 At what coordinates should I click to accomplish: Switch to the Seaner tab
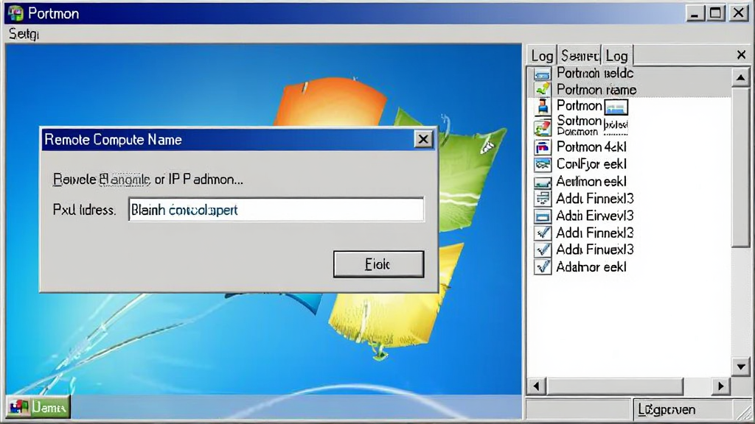(580, 56)
